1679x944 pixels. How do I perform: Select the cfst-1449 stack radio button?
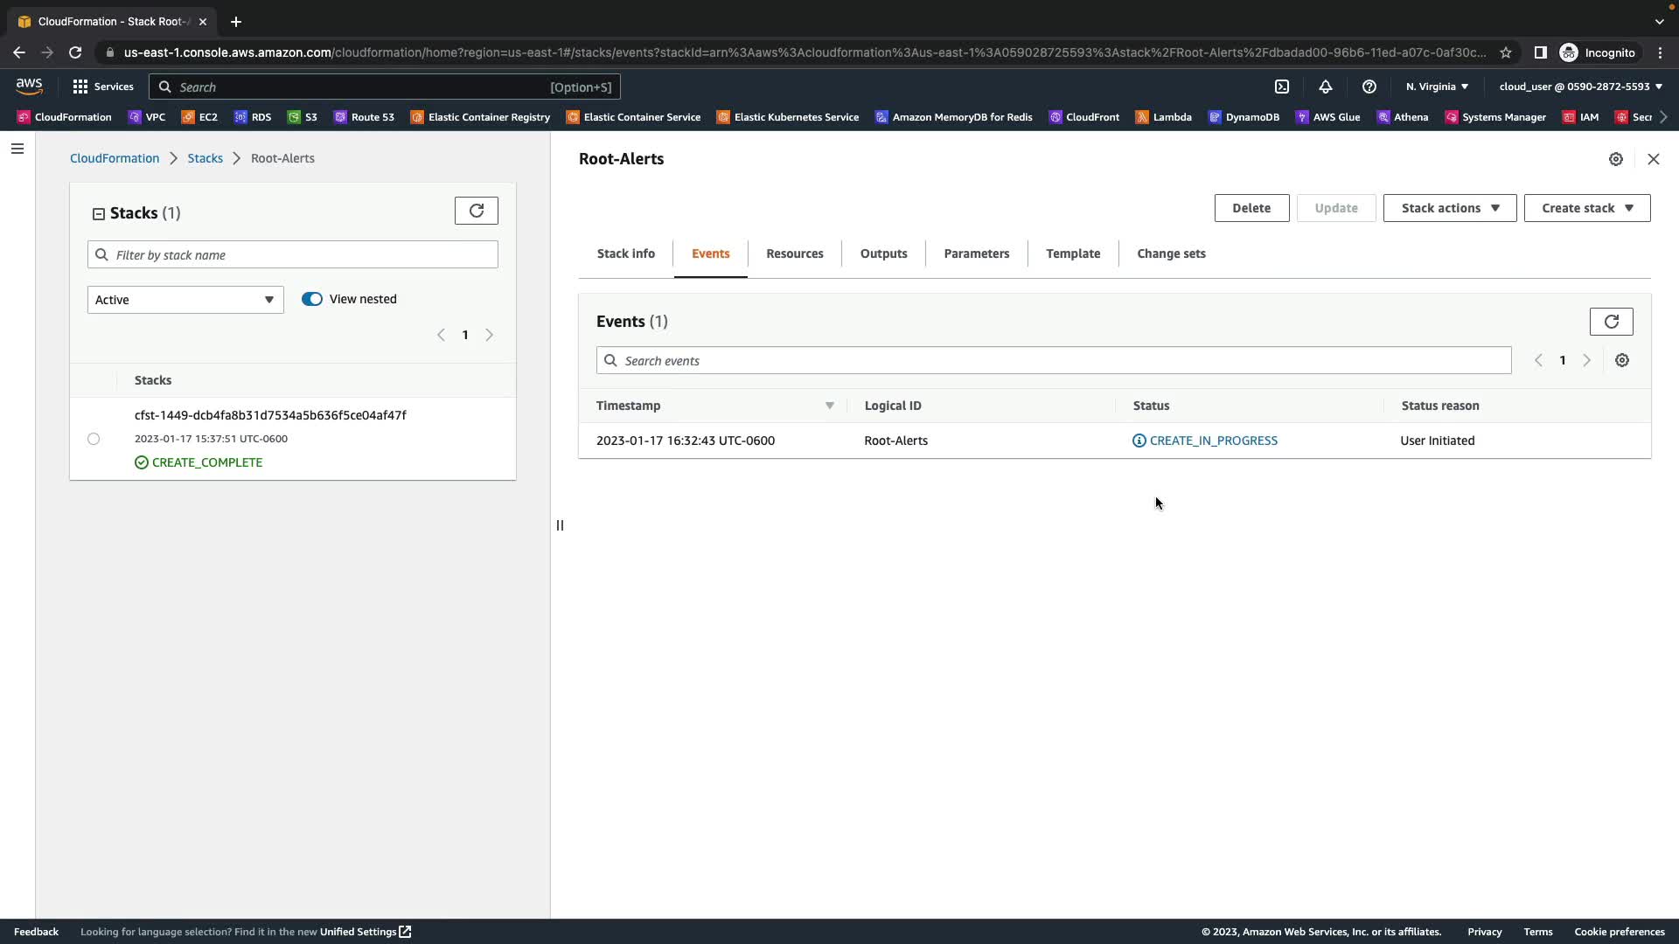tap(94, 439)
